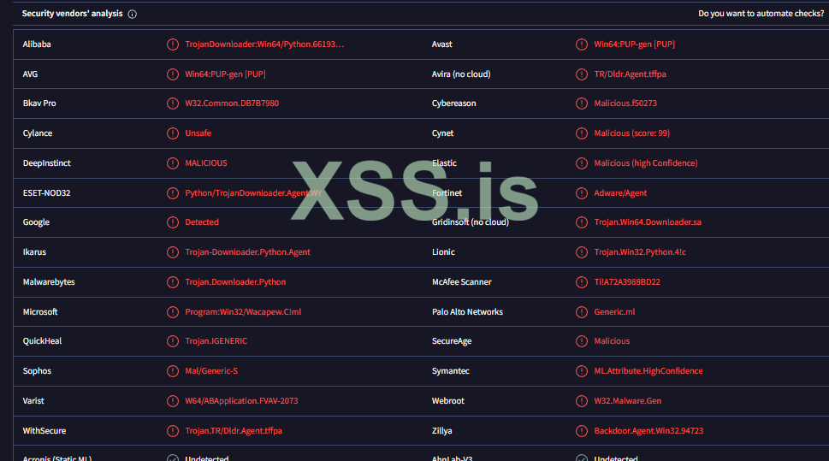The width and height of the screenshot is (829, 461).
Task: Click the warning icon in the Elastic row
Action: pyautogui.click(x=582, y=163)
